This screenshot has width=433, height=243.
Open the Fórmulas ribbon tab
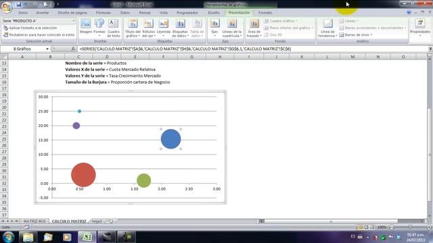(x=104, y=13)
